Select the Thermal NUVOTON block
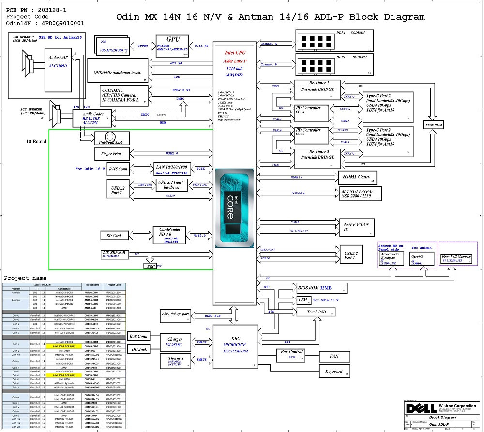Screen dimensions: 484x432 (175, 361)
